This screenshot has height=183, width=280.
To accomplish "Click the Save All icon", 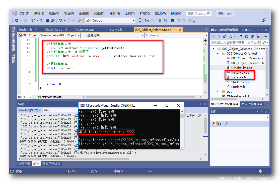I will pyautogui.click(x=52, y=21).
